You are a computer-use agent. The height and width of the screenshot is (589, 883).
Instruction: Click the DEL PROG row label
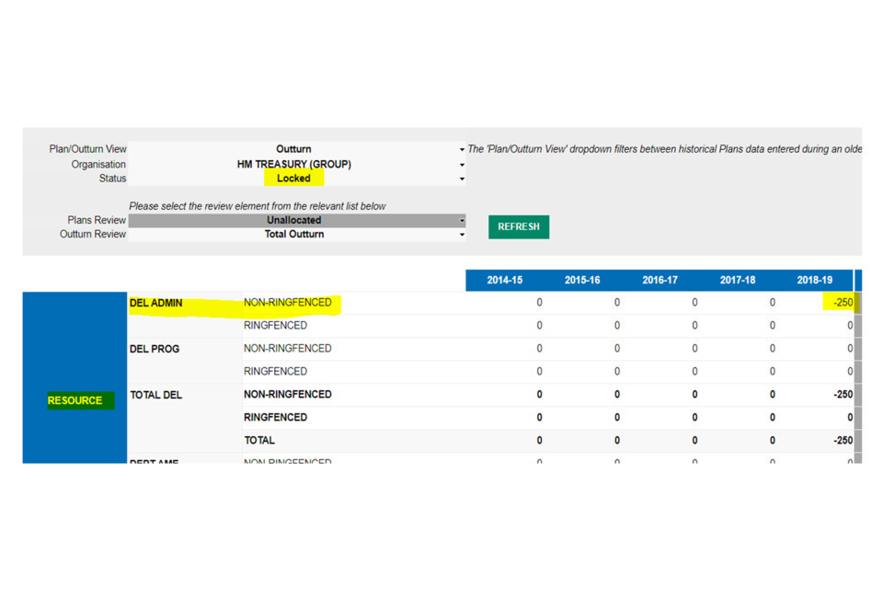(x=155, y=349)
